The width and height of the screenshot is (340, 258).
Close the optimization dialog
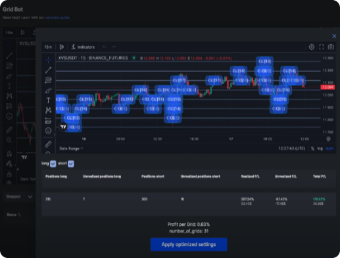pos(334,36)
